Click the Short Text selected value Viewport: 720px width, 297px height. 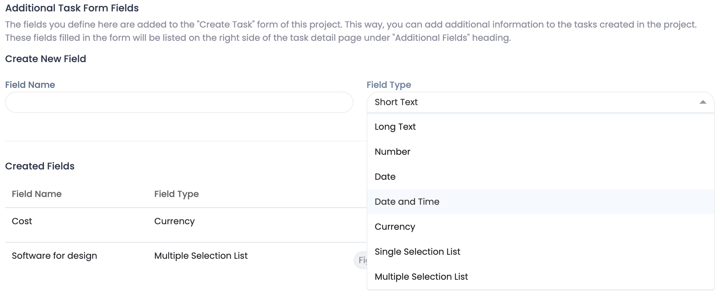coord(396,102)
